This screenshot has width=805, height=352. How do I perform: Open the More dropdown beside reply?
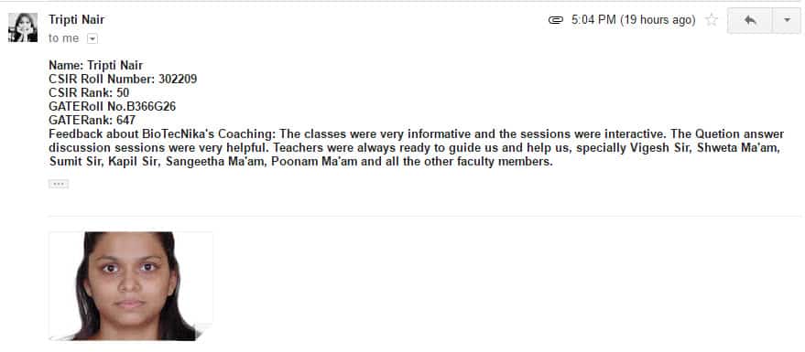click(787, 20)
